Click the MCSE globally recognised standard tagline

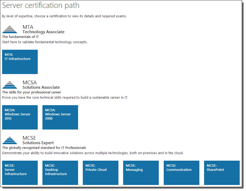click(x=45, y=148)
